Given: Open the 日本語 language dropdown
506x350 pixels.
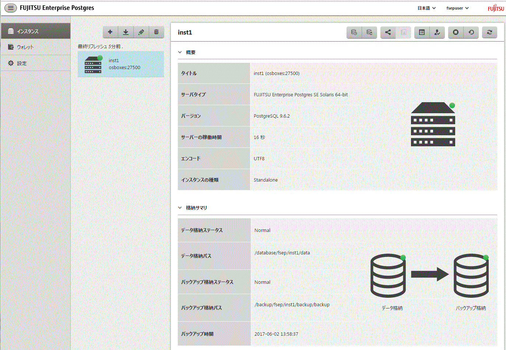Looking at the screenshot, I should 426,8.
